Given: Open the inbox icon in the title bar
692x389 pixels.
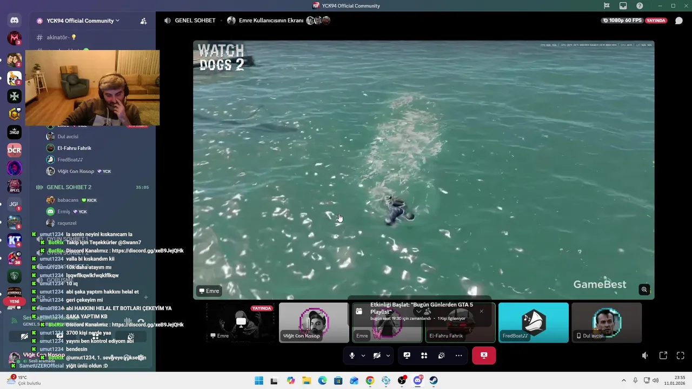Looking at the screenshot, I should click(623, 6).
